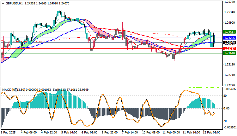The height and width of the screenshot is (136, 237).
Task: Select the 4 Feb 22:00 time axis label
Action: coord(49,133)
